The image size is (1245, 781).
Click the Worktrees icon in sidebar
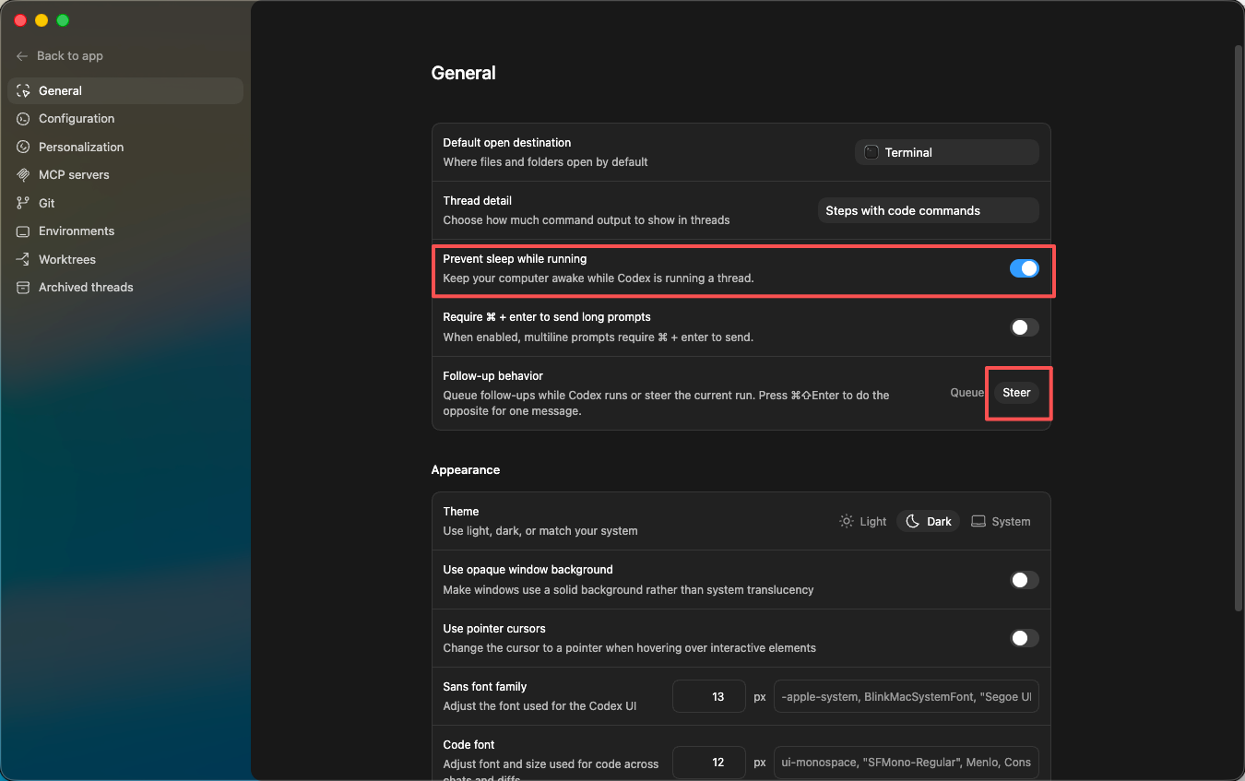tap(23, 260)
